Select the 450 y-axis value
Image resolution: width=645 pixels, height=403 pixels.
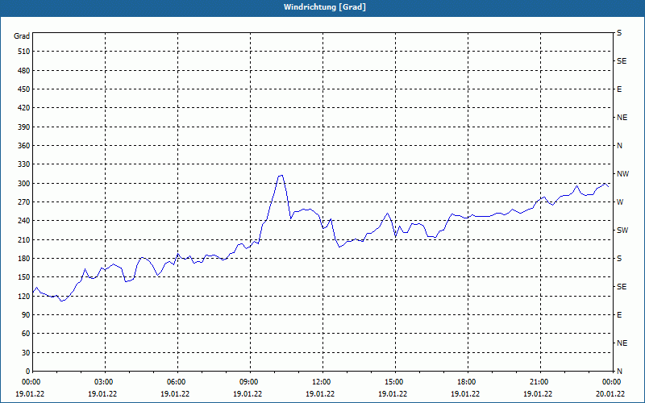24,89
